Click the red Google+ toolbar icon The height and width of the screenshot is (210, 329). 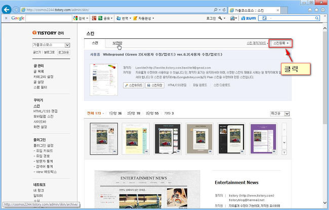pyautogui.click(x=94, y=18)
